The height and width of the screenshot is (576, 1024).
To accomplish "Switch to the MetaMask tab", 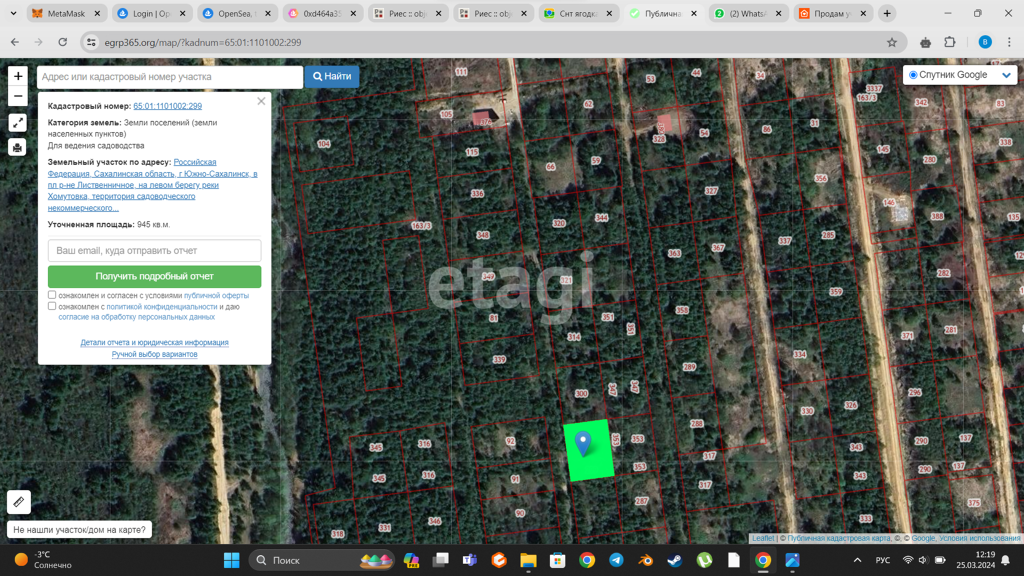I will [66, 13].
